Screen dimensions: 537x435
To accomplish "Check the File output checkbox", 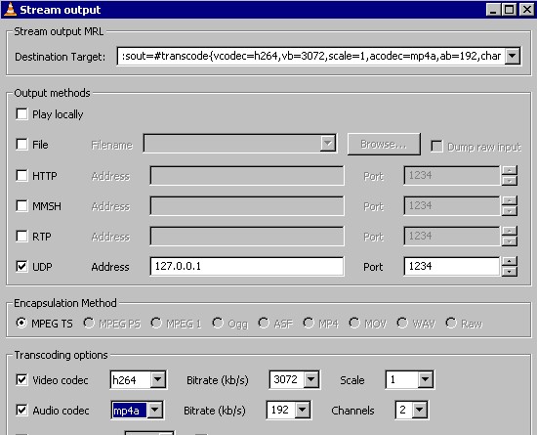I will click(x=21, y=145).
